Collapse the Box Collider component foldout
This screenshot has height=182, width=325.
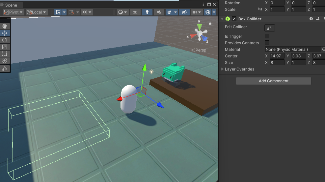click(222, 19)
